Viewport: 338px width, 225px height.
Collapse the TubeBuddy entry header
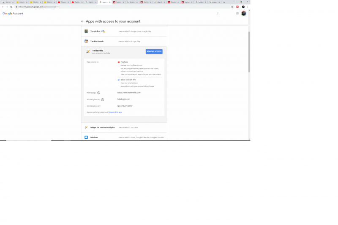(114, 51)
